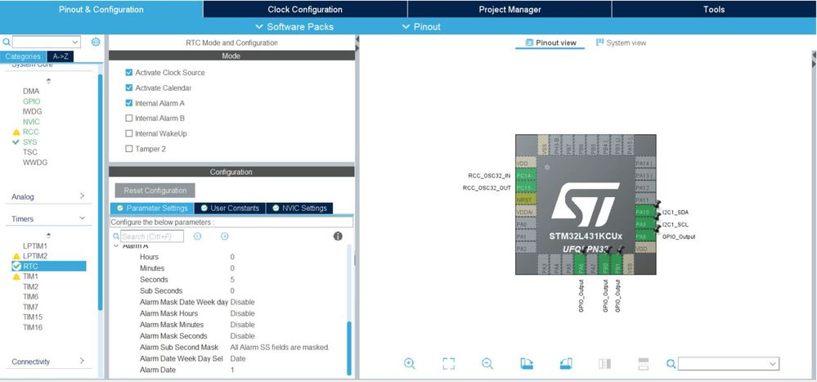Click the NRST pin on the chip
The image size is (817, 382).
point(524,200)
